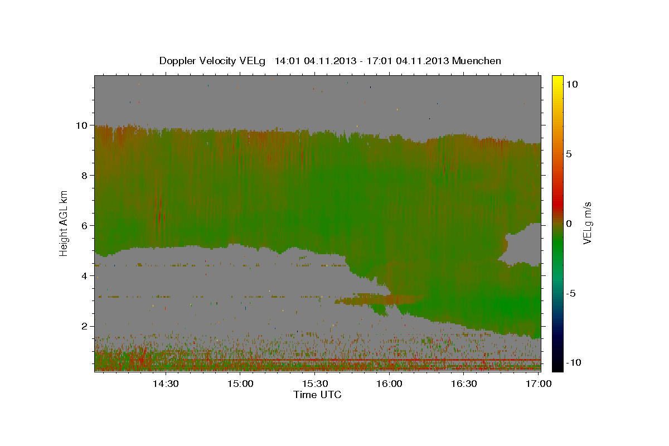Screen dimensions: 669x446
Task: Click the colorbar value -10 label
Action: click(x=574, y=363)
